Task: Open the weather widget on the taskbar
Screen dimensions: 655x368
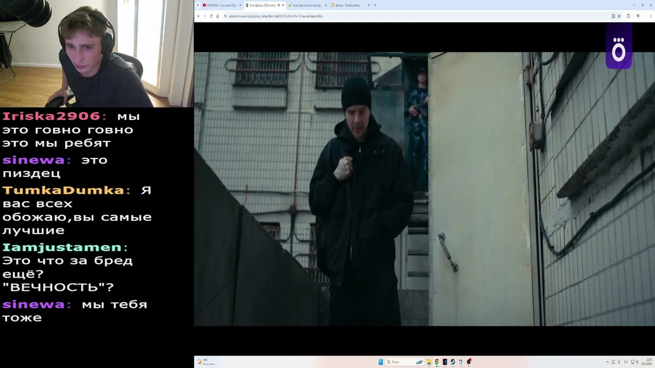Action: point(206,362)
